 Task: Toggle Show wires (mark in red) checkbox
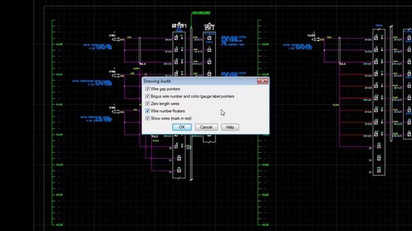point(147,118)
